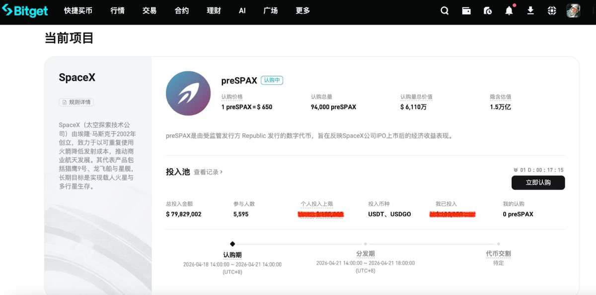Click the preSPAX rocket project logo
596x295 pixels.
pos(188,93)
